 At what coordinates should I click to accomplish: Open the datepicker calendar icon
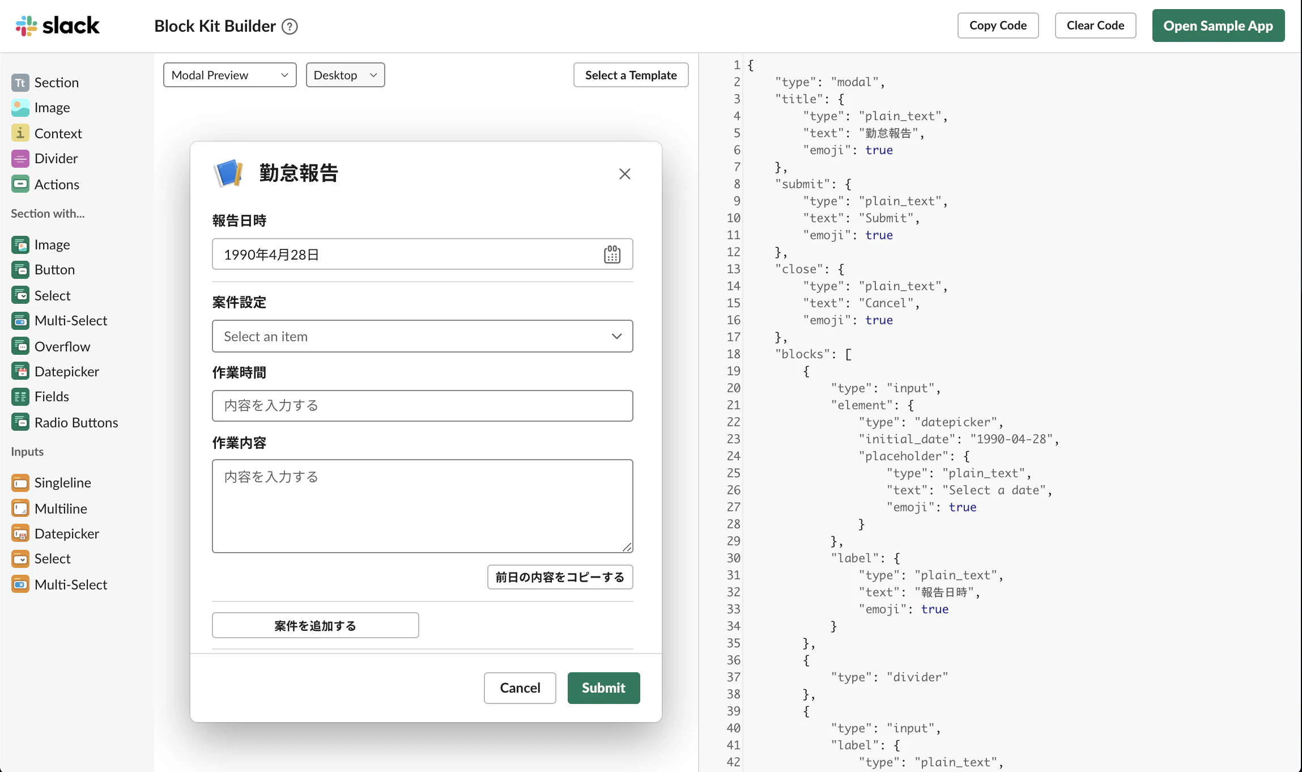(x=612, y=254)
